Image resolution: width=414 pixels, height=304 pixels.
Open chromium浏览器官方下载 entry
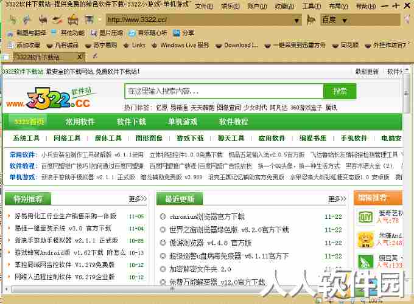point(207,216)
